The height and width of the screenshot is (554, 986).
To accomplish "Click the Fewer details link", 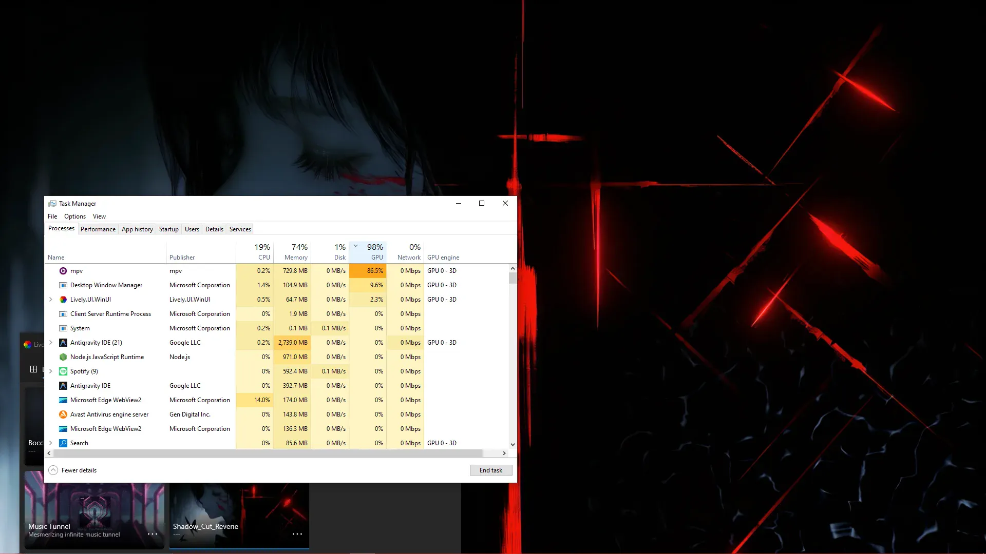I will [79, 470].
